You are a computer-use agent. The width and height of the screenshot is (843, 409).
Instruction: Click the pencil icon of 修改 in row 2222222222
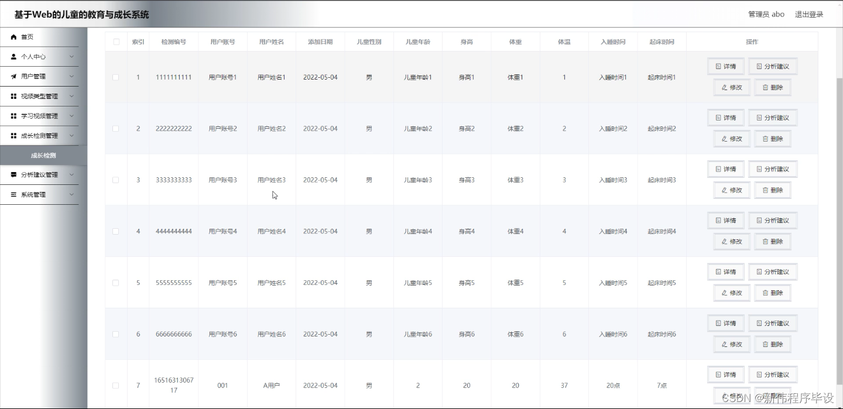(x=725, y=139)
